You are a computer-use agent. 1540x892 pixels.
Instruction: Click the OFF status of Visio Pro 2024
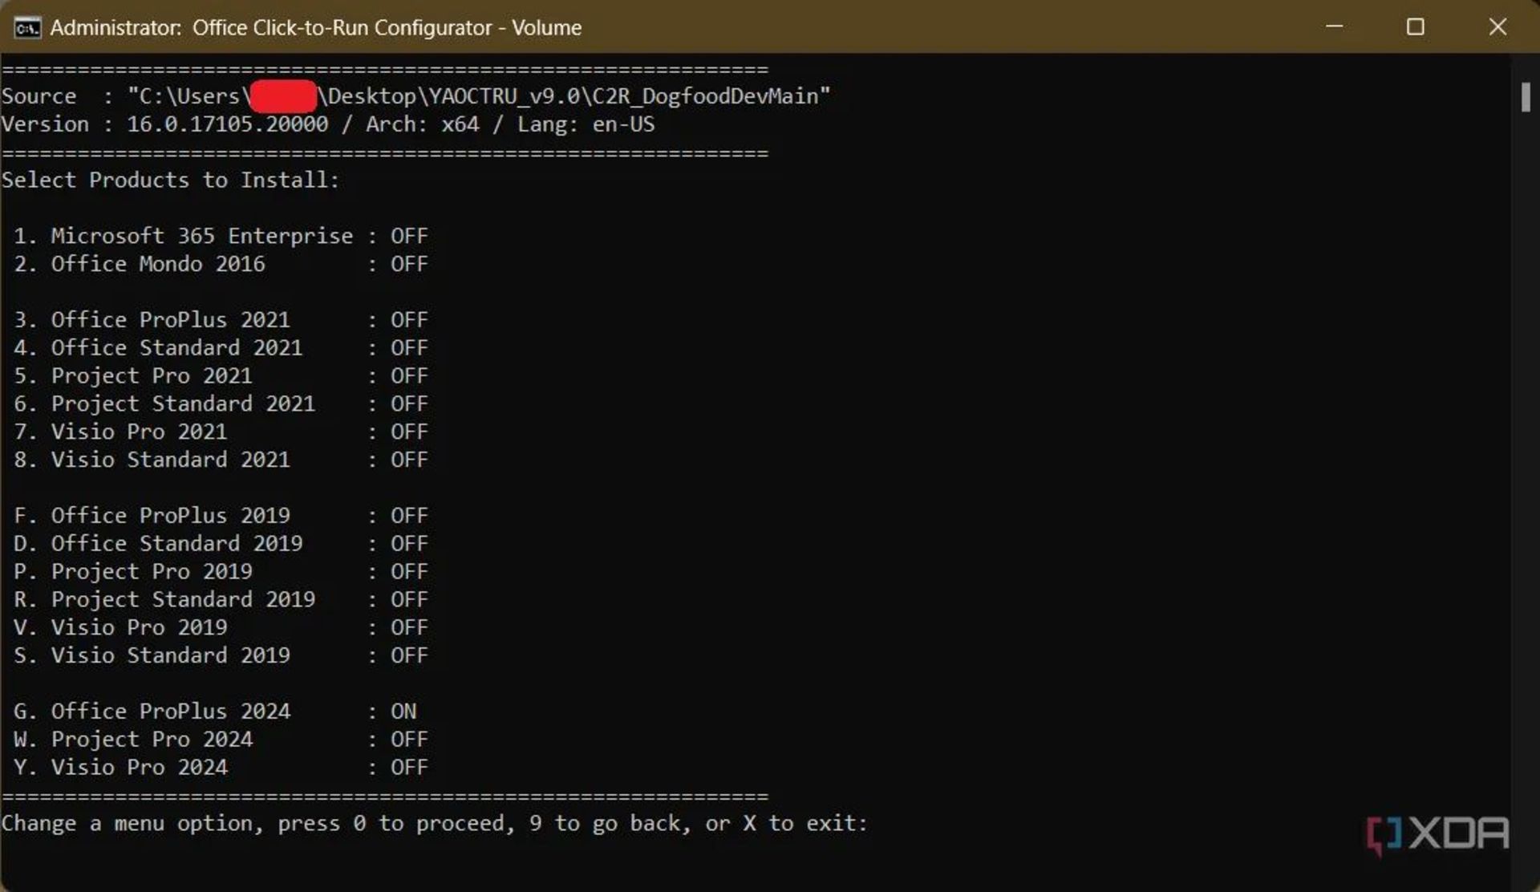click(408, 768)
